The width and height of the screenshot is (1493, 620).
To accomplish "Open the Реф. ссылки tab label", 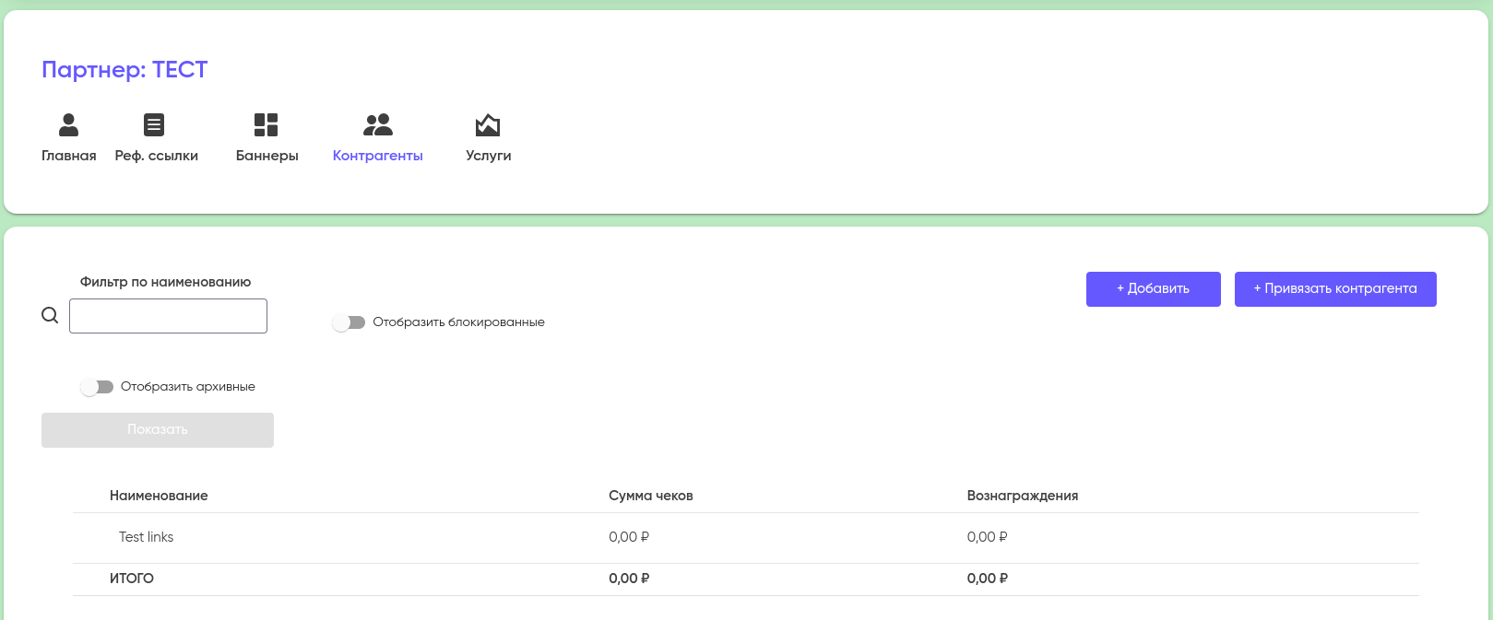I will (157, 156).
